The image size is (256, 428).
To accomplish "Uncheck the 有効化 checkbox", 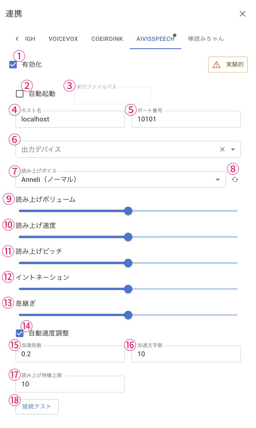I will 13,65.
